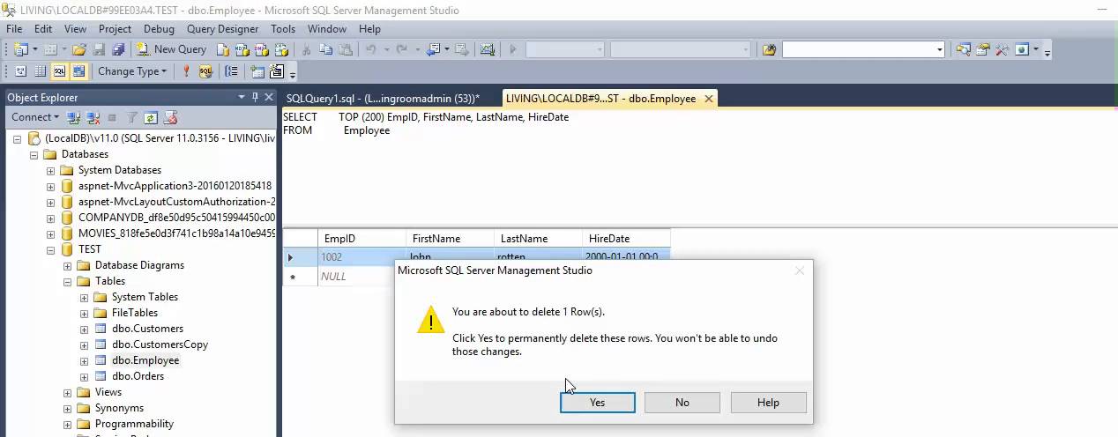Click the Cut scissors toolbar icon

306,49
